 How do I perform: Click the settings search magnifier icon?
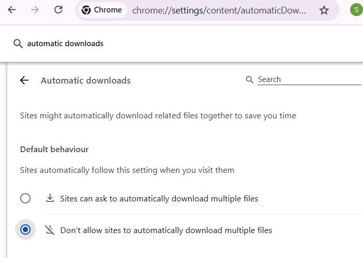(18, 44)
